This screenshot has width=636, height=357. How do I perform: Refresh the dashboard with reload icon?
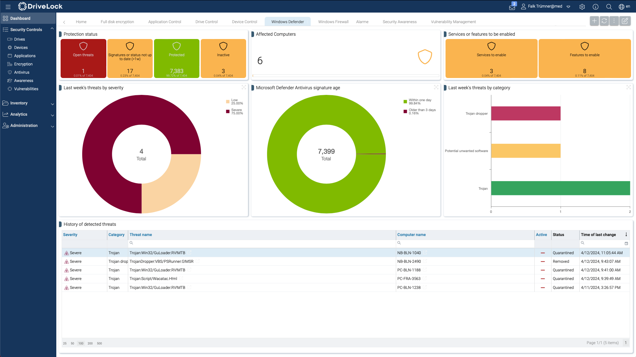(604, 21)
